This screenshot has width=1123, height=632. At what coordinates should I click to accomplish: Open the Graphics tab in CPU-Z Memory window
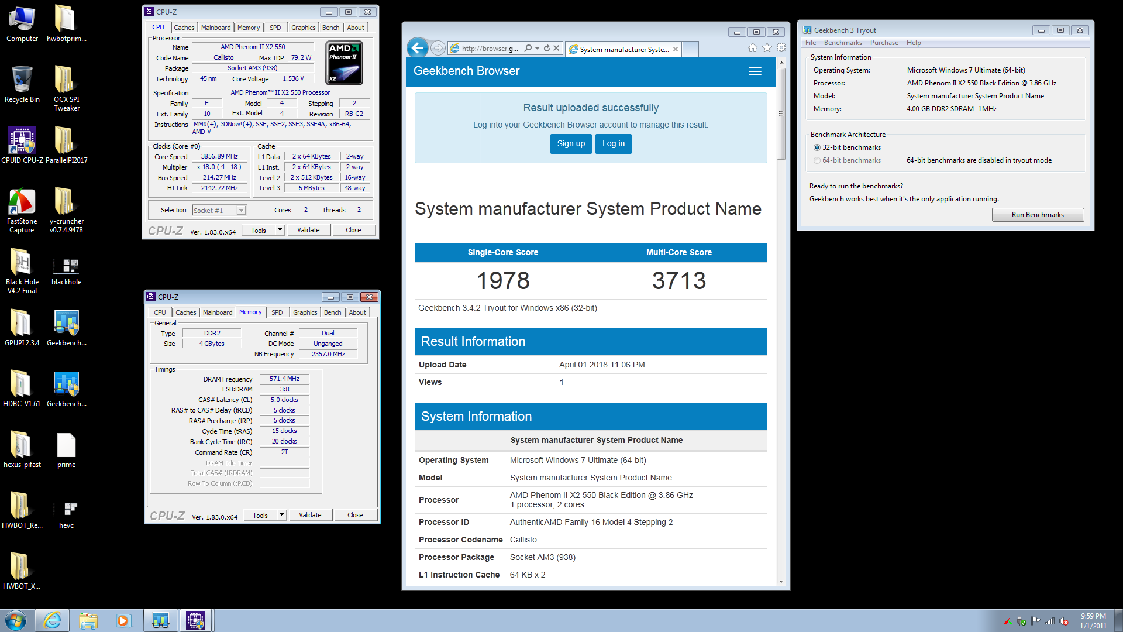(305, 312)
